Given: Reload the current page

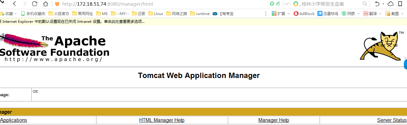Looking at the screenshot, I should (35, 4).
